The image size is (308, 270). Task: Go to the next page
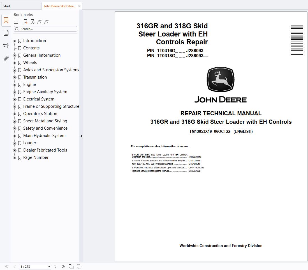coord(55,267)
